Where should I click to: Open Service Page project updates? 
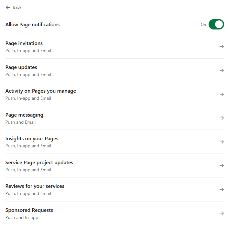pyautogui.click(x=39, y=163)
